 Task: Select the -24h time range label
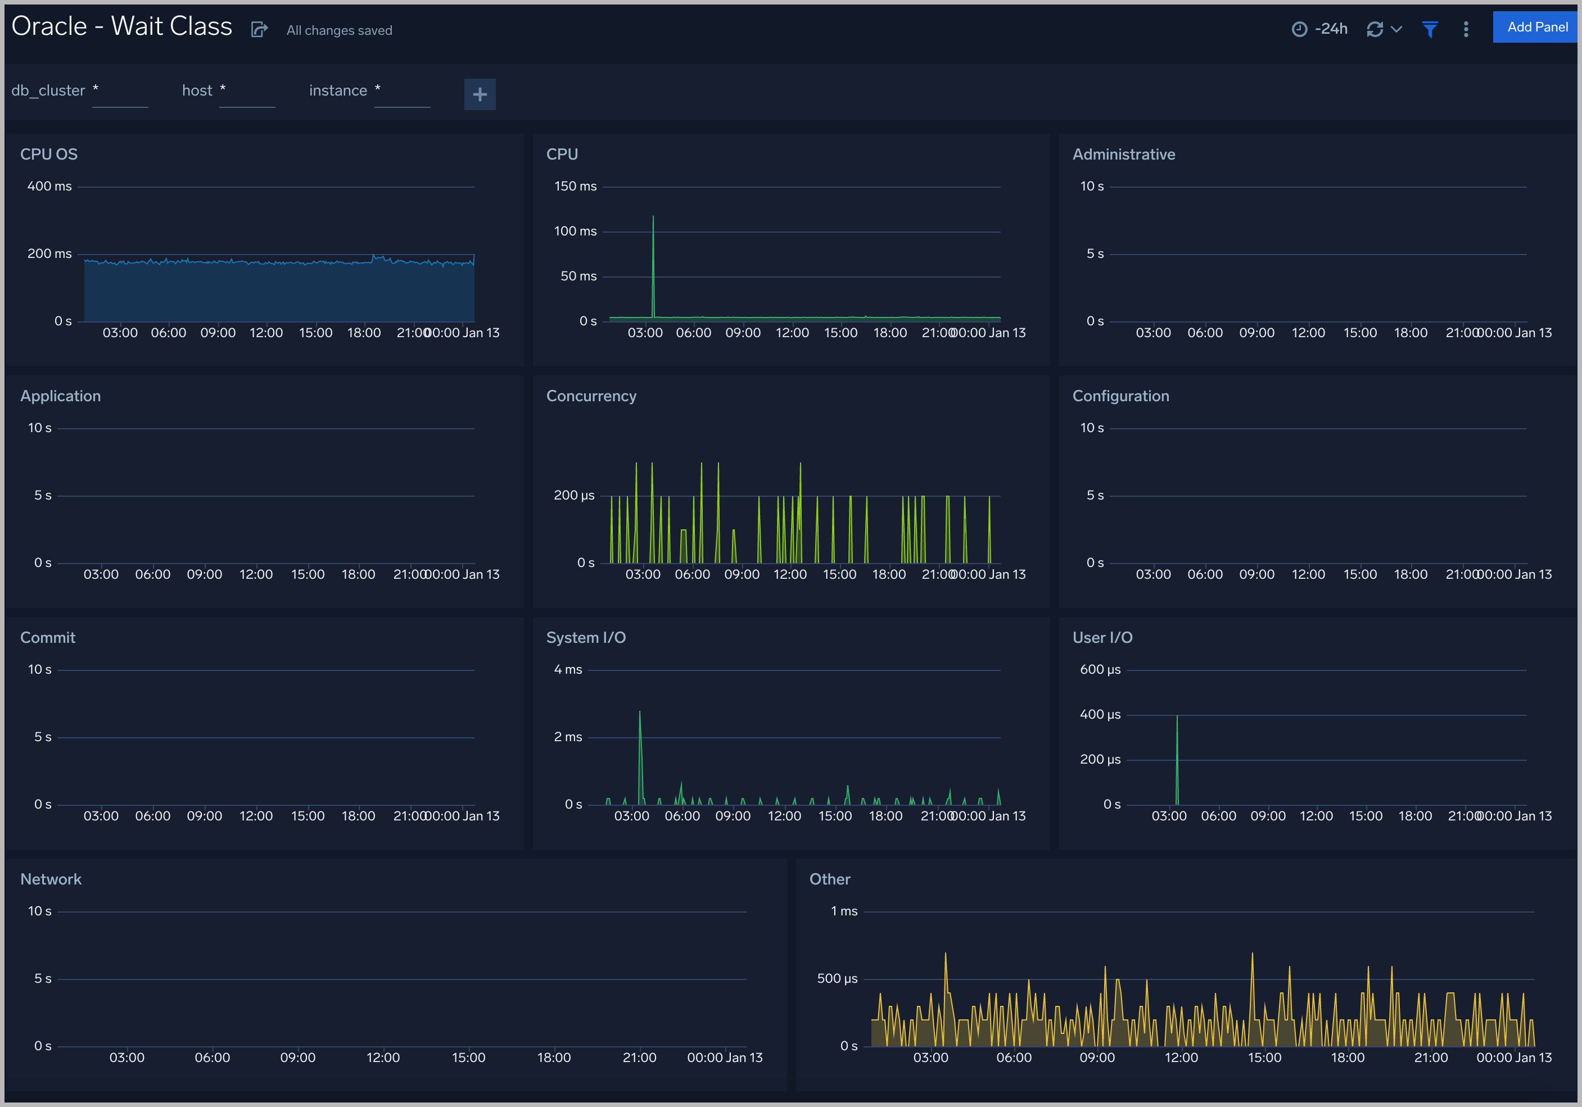(x=1331, y=28)
